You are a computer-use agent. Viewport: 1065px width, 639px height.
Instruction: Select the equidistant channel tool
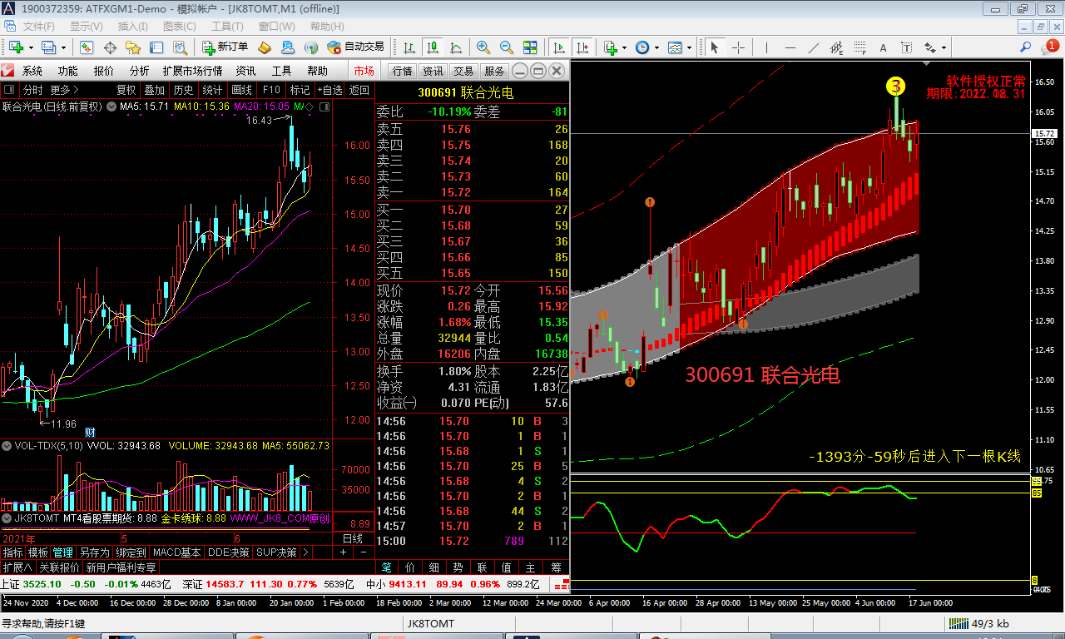click(x=837, y=47)
